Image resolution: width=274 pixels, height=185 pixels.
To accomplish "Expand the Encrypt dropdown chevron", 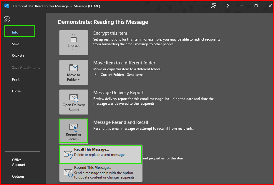I will coord(74,50).
